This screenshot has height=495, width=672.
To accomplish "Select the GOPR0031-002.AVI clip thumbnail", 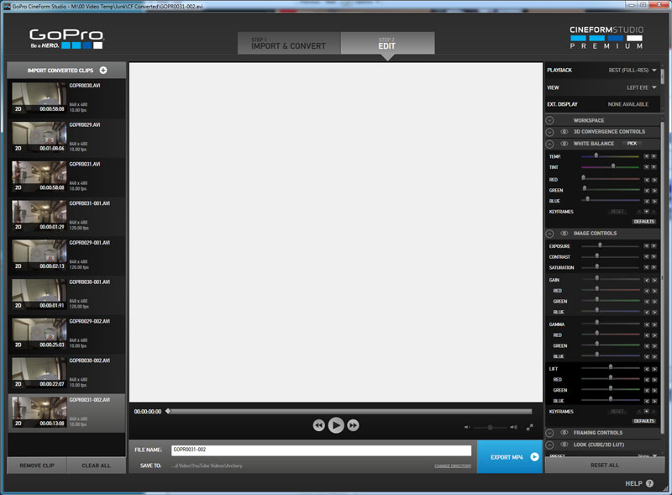I will (39, 412).
